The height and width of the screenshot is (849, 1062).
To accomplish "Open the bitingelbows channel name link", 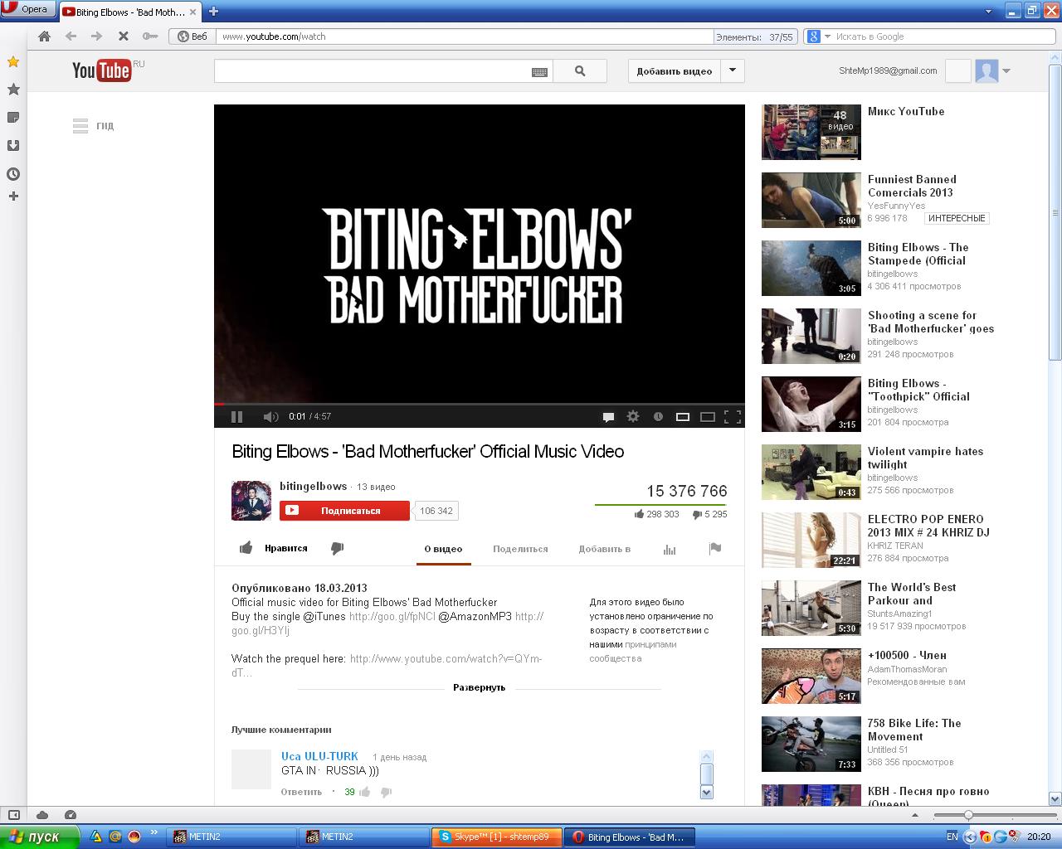I will pyautogui.click(x=313, y=486).
